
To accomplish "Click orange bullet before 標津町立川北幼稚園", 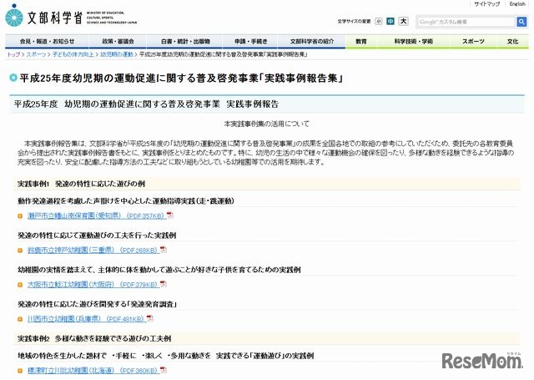I will coord(20,371).
